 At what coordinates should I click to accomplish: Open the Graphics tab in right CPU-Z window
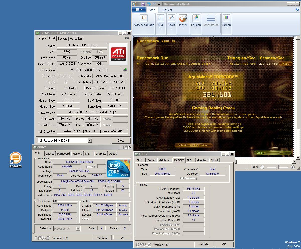coord(203,160)
